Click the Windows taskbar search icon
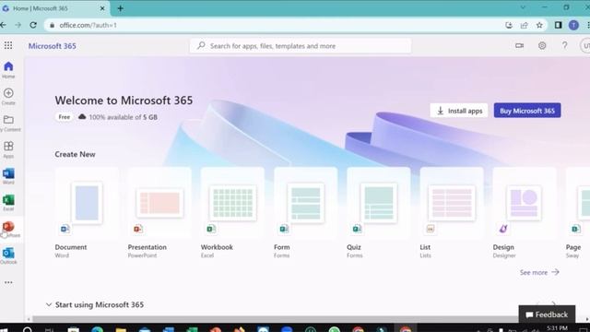 pos(27,330)
